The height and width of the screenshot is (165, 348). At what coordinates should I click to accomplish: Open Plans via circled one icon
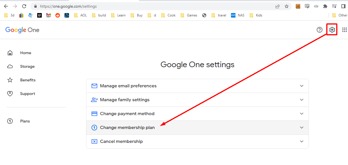point(10,121)
